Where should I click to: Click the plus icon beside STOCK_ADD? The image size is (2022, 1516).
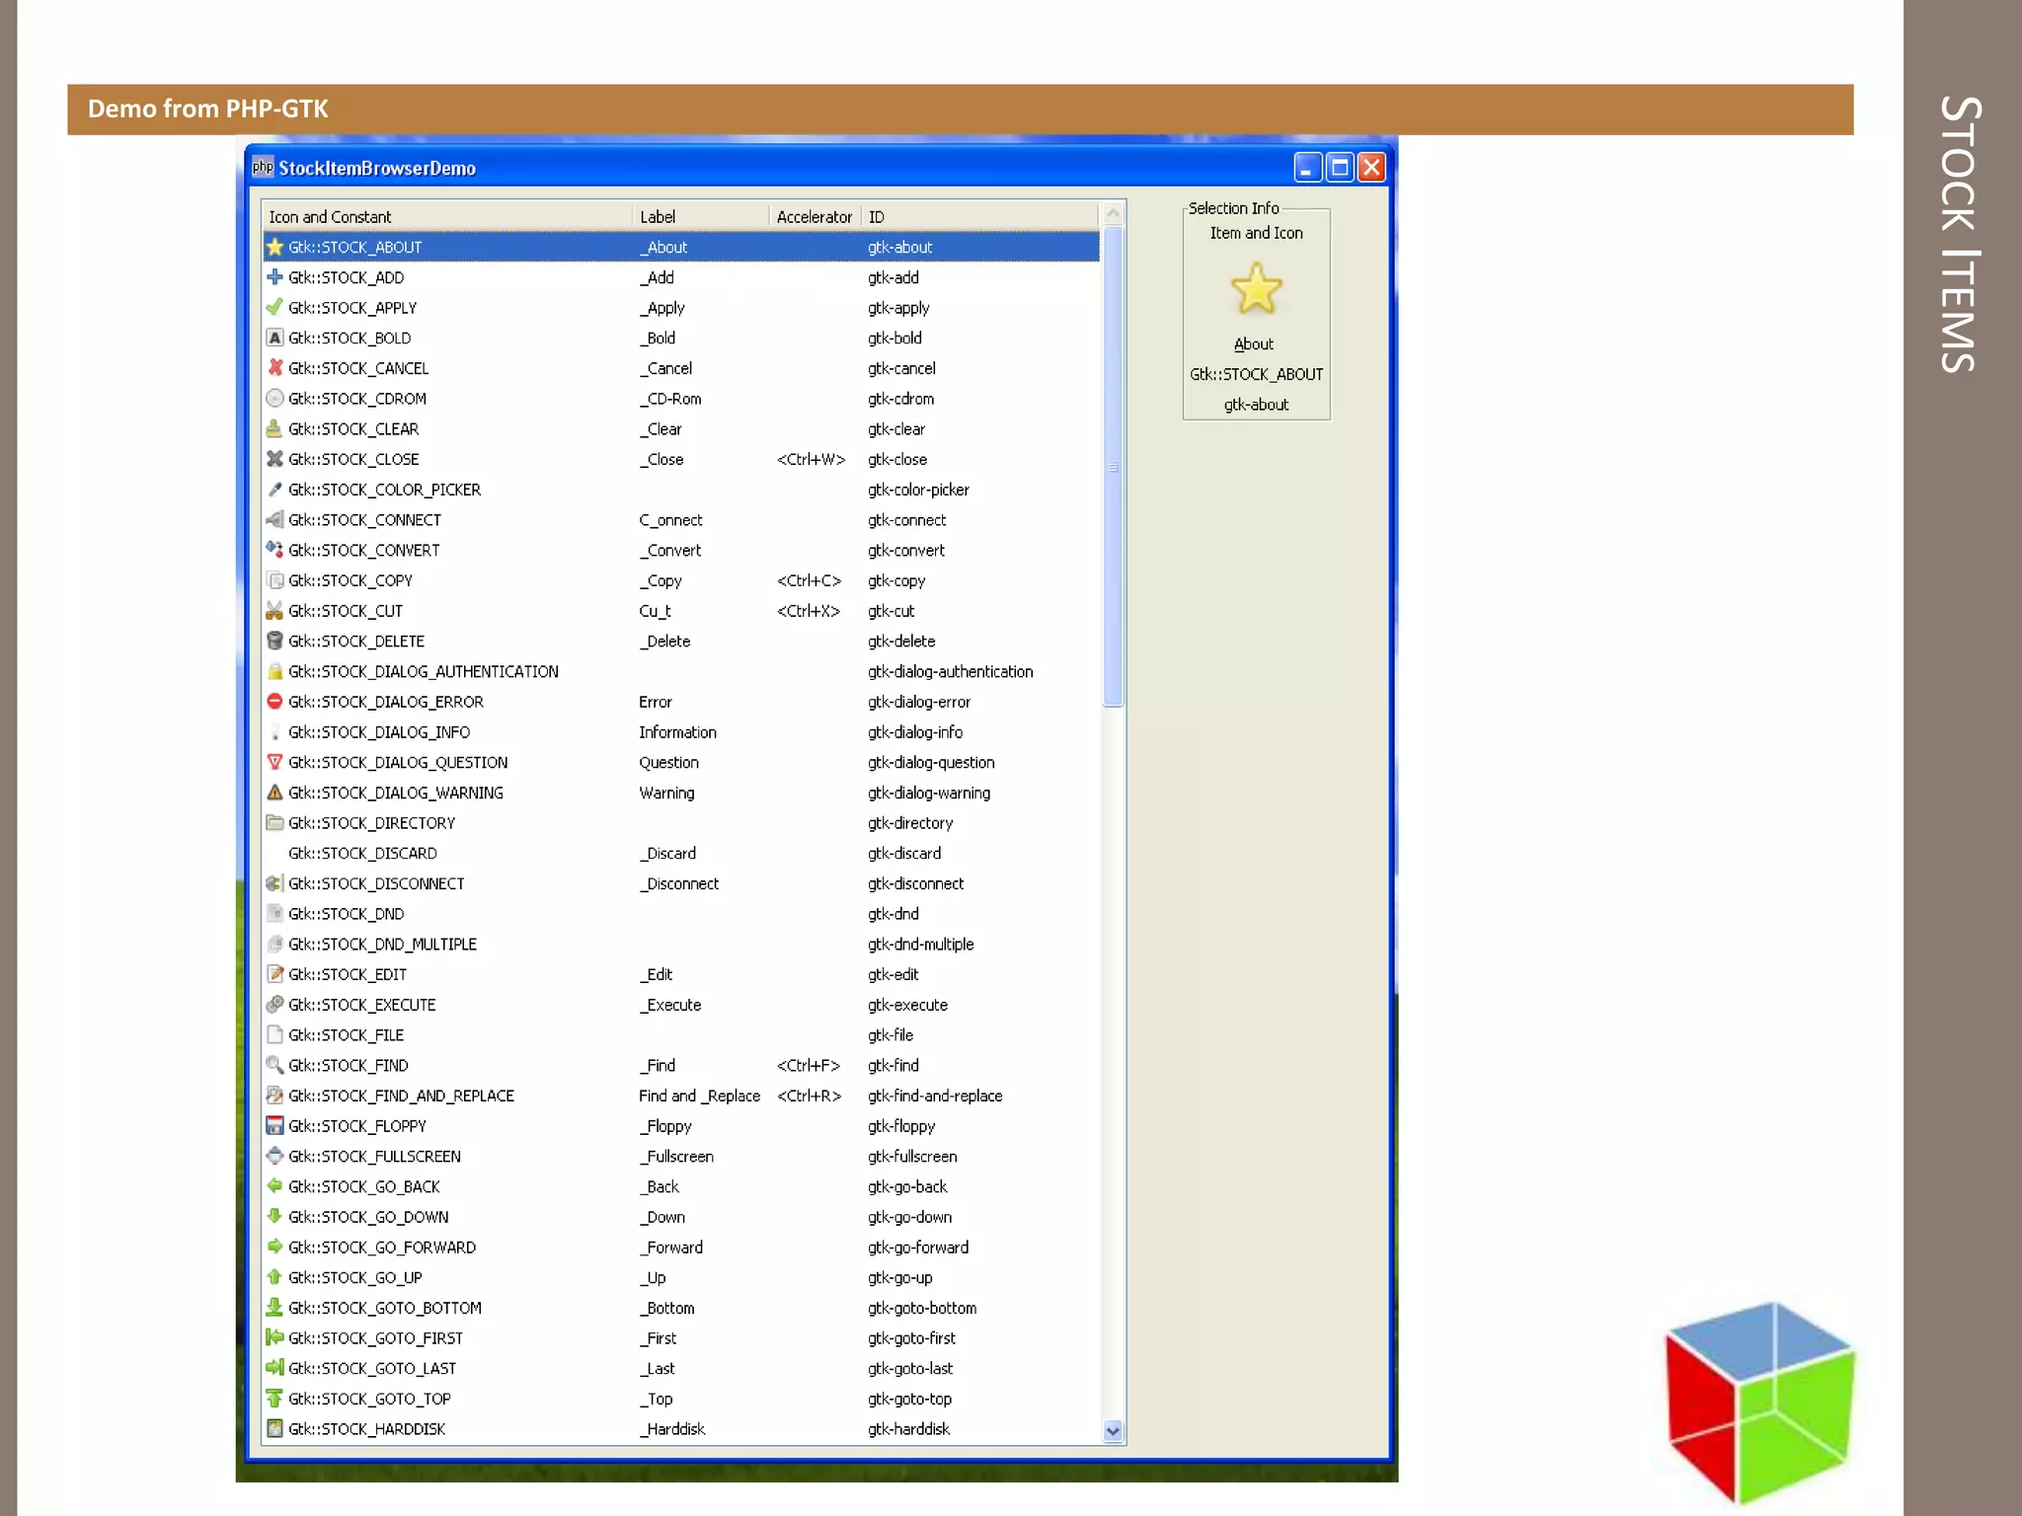274,277
